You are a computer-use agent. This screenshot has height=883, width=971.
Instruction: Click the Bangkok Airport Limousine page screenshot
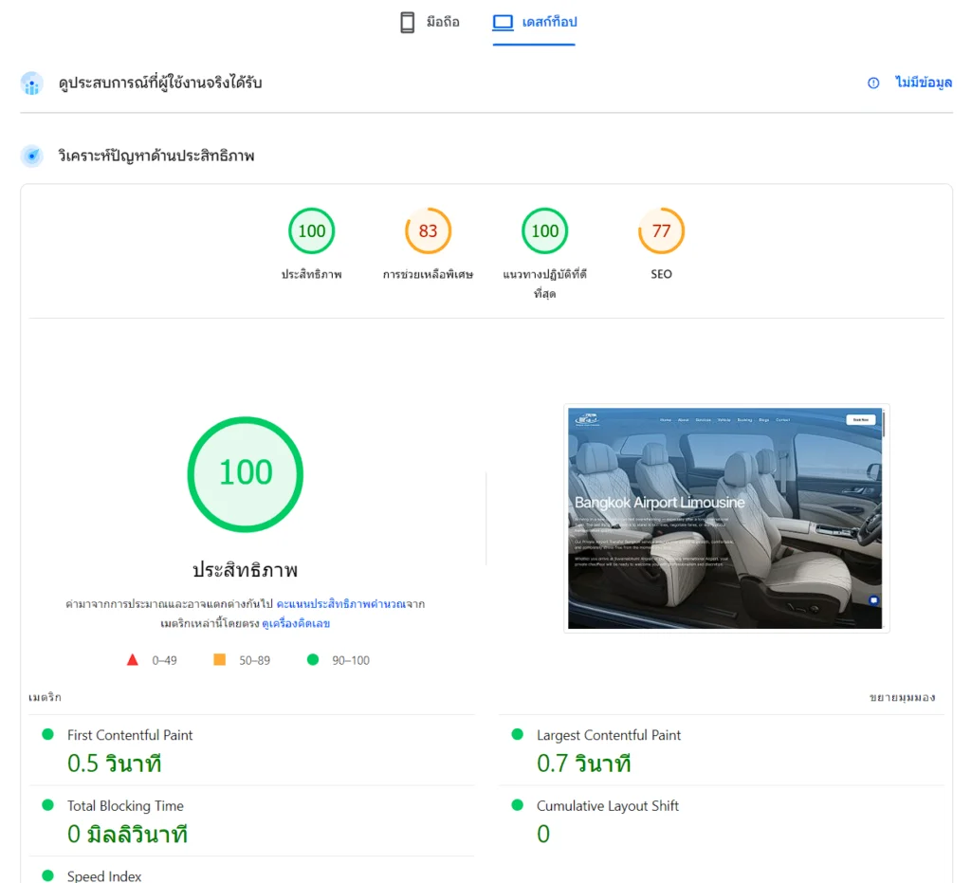tap(725, 518)
